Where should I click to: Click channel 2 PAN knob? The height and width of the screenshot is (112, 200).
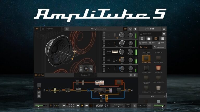coord(130,43)
